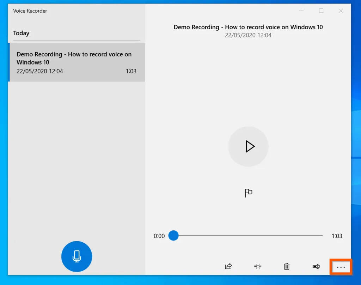The width and height of the screenshot is (361, 285).
Task: Click the date shown in the recording entry
Action: 40,71
